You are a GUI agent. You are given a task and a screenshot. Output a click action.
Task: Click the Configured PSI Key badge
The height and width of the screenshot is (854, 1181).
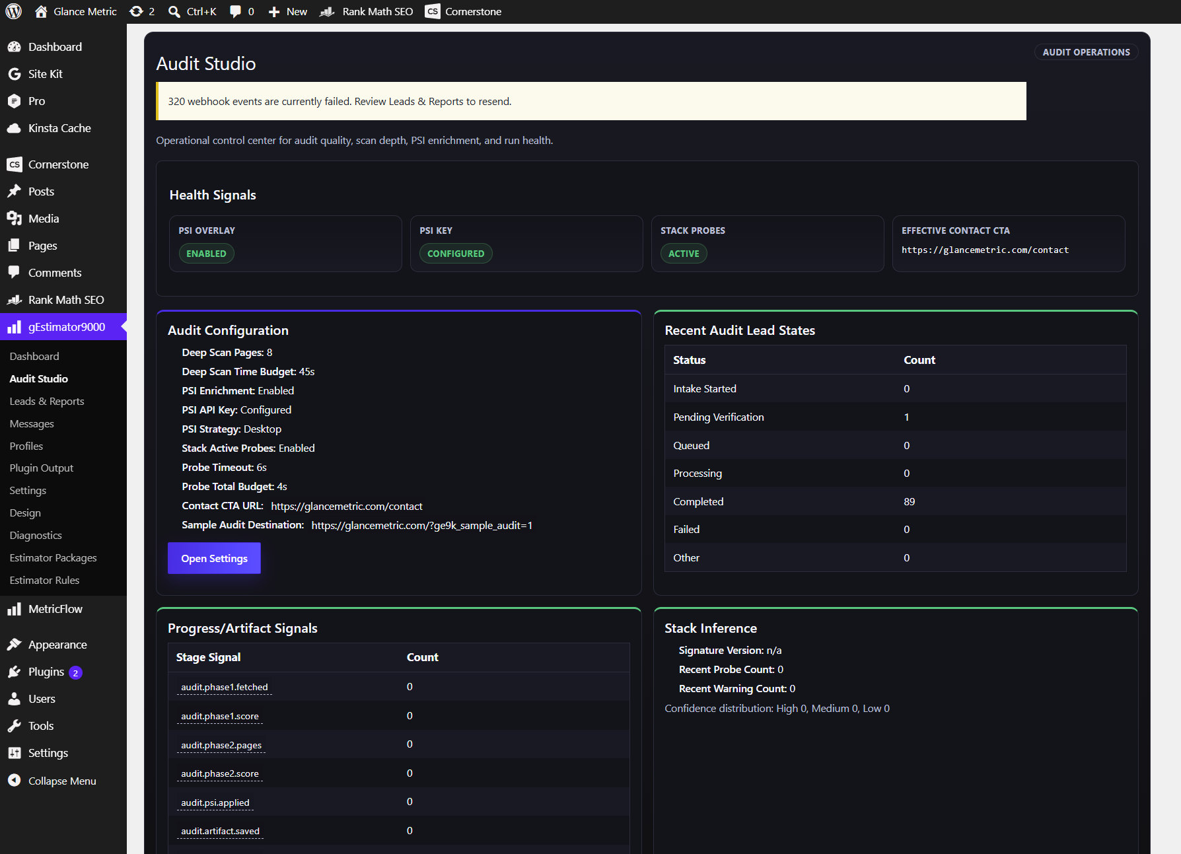click(x=456, y=254)
